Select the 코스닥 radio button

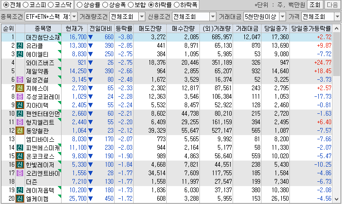tap(51, 5)
